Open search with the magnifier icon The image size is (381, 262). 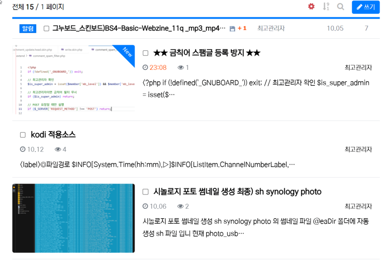(x=341, y=6)
